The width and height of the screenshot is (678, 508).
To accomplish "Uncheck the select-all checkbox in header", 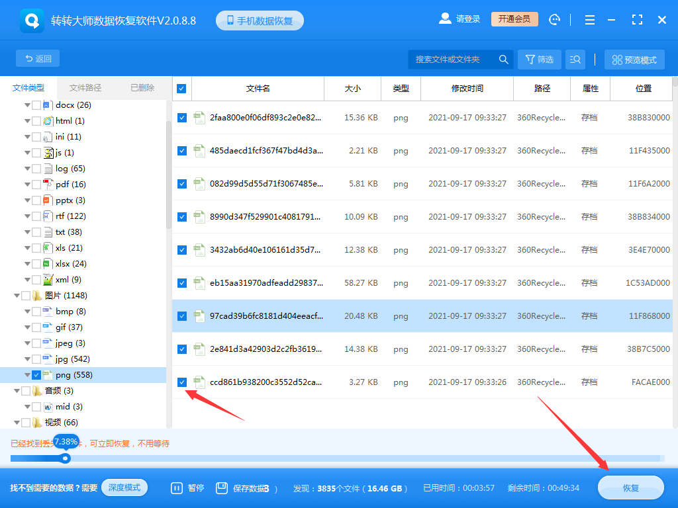I will coord(181,87).
